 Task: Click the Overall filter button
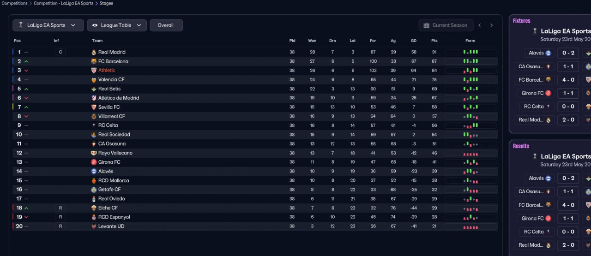point(166,25)
